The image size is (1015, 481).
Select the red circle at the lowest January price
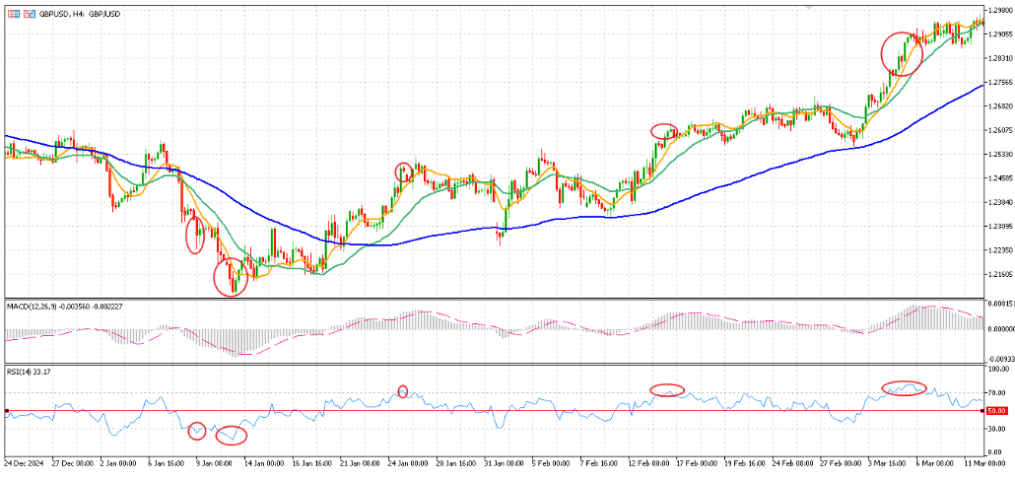(x=233, y=276)
